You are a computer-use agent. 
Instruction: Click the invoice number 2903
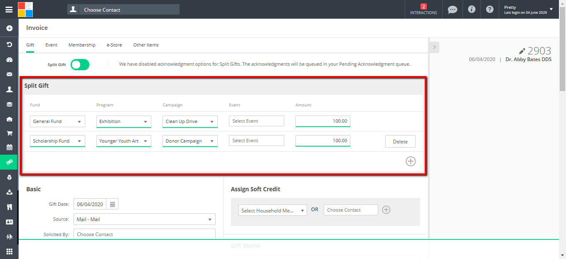click(x=539, y=51)
